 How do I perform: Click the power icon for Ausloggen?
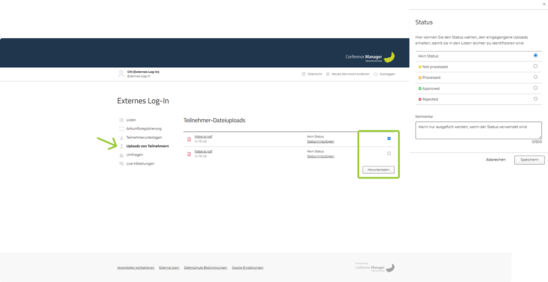tap(375, 74)
